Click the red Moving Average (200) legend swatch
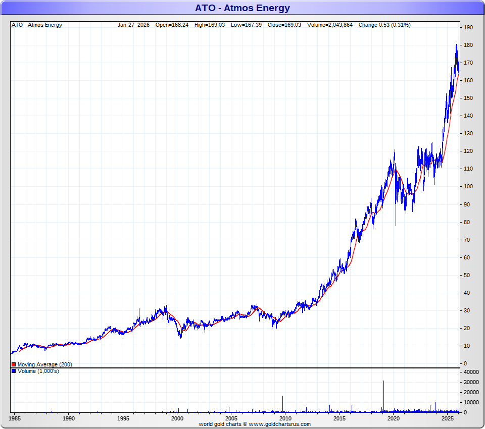The width and height of the screenshot is (485, 429). [14, 364]
